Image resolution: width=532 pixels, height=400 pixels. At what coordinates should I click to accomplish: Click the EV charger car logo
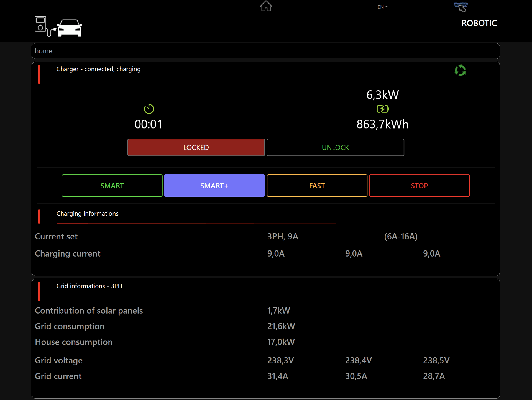58,27
